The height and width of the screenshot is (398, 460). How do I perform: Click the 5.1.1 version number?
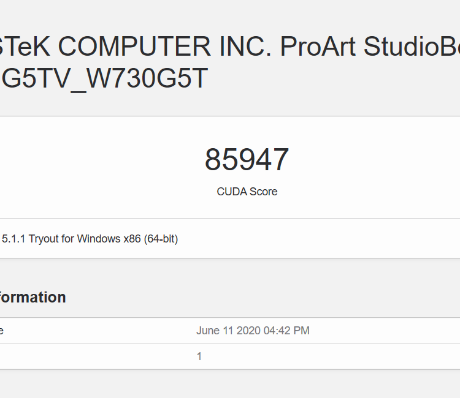click(14, 239)
